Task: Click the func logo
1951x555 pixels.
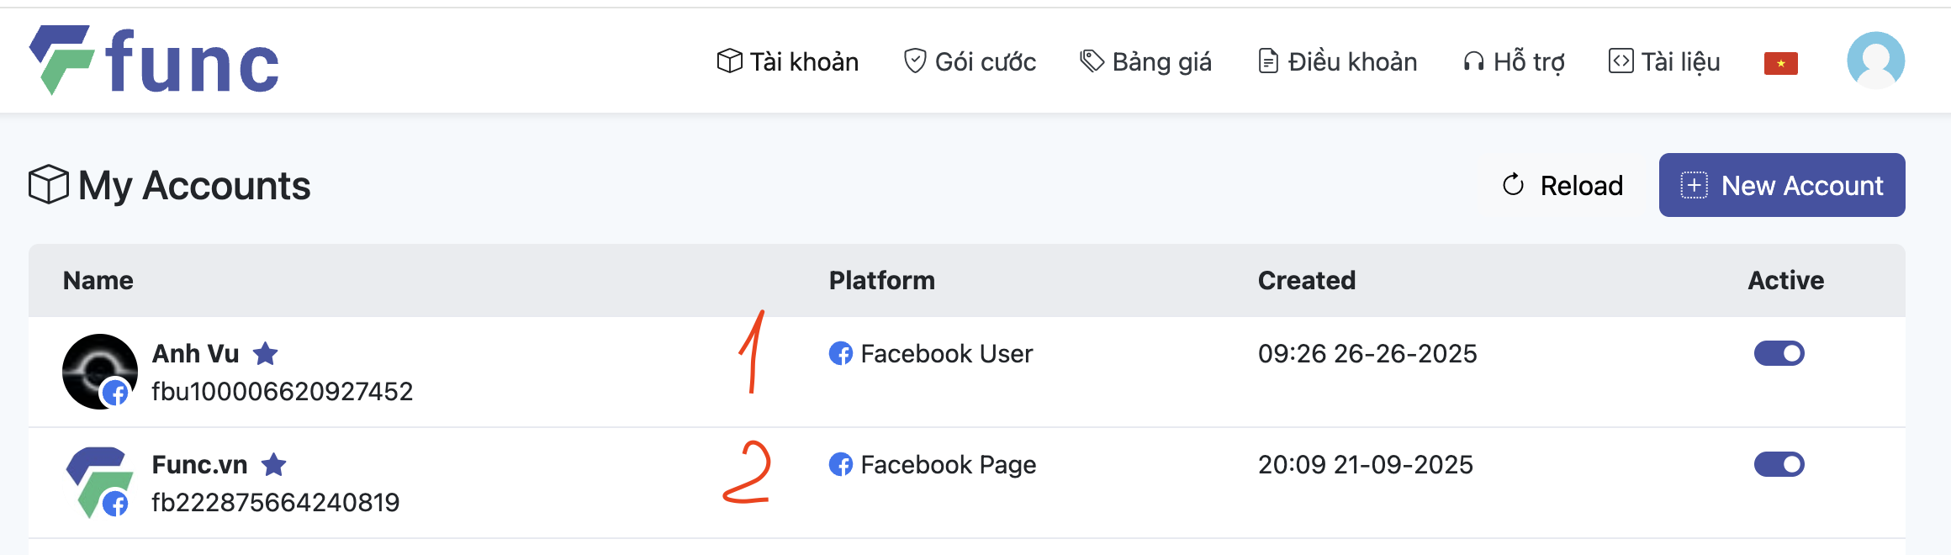Action: tap(155, 61)
